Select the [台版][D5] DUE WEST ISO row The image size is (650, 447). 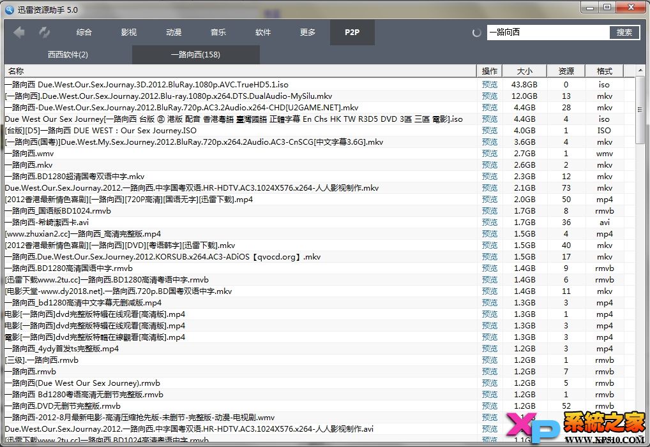click(319, 130)
